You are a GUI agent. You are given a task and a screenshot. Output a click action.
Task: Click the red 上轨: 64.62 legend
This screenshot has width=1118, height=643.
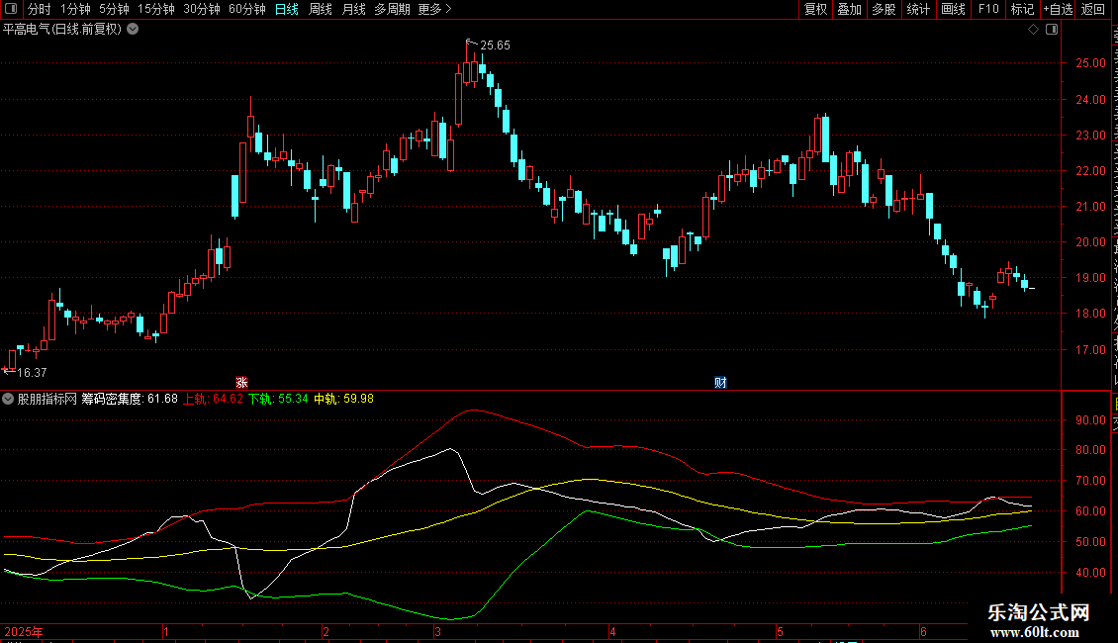tap(213, 400)
